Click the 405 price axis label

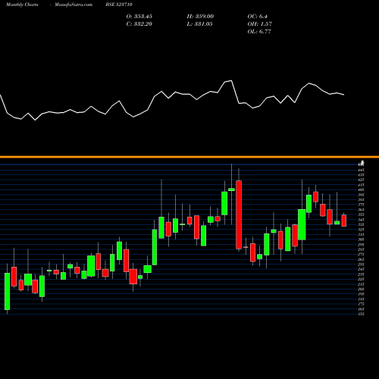click(361, 189)
